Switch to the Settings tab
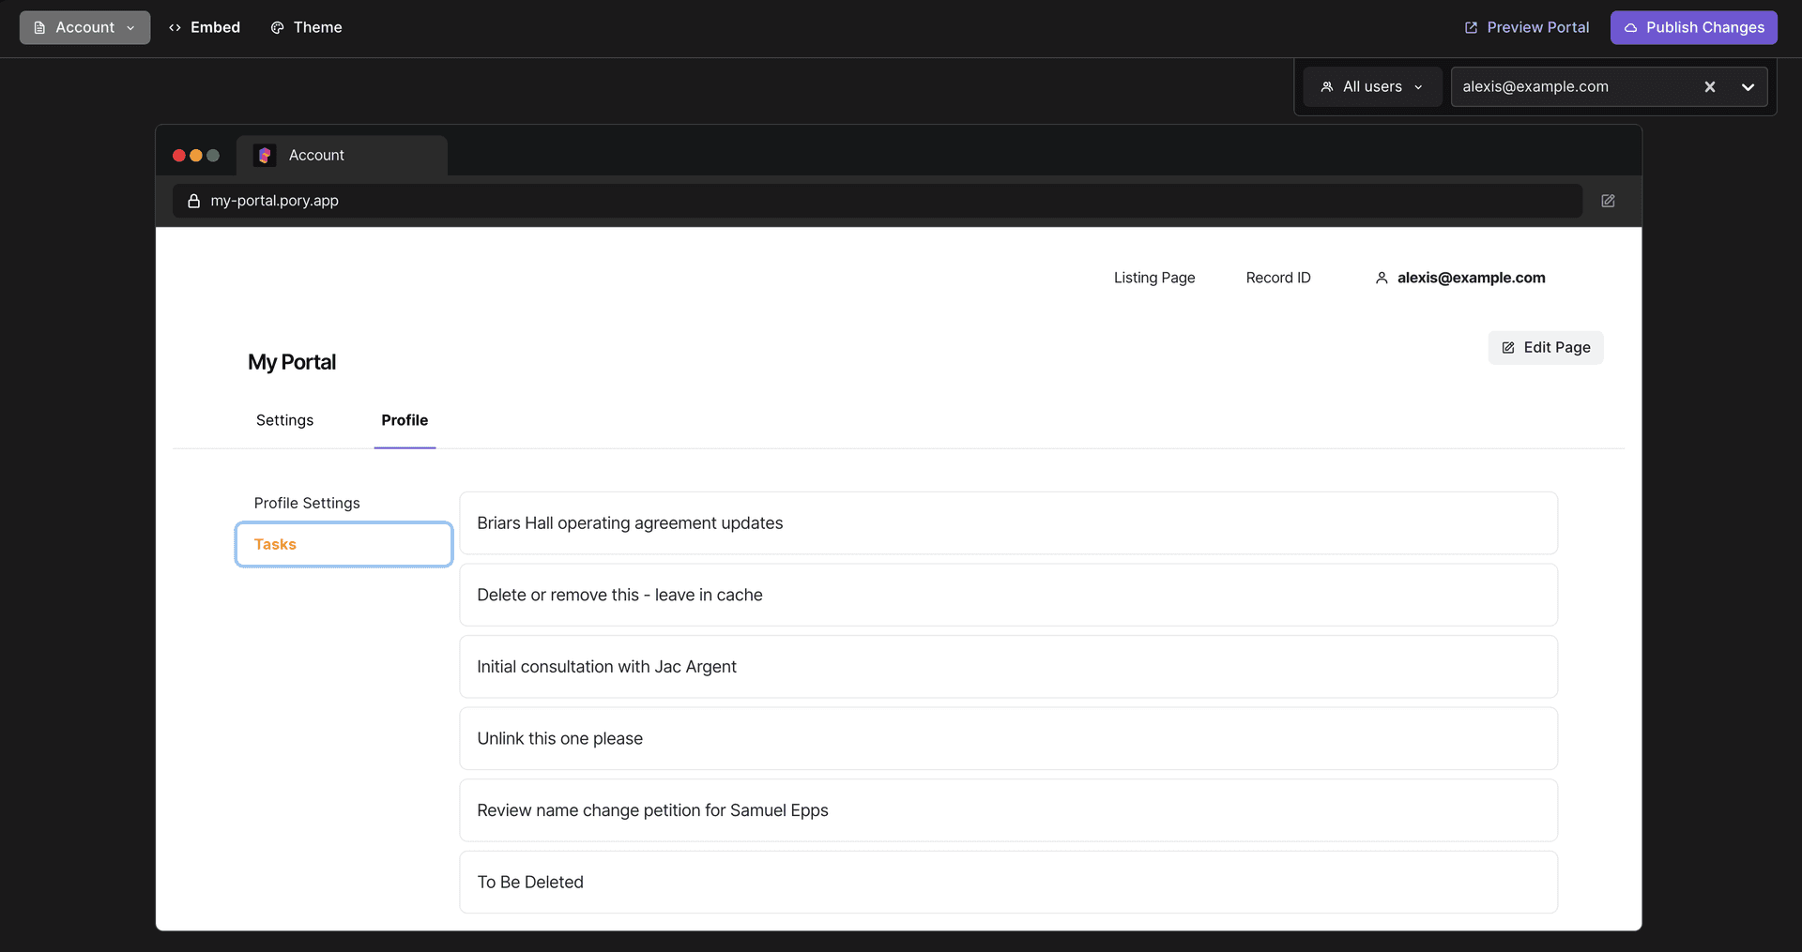The image size is (1802, 952). [284, 420]
